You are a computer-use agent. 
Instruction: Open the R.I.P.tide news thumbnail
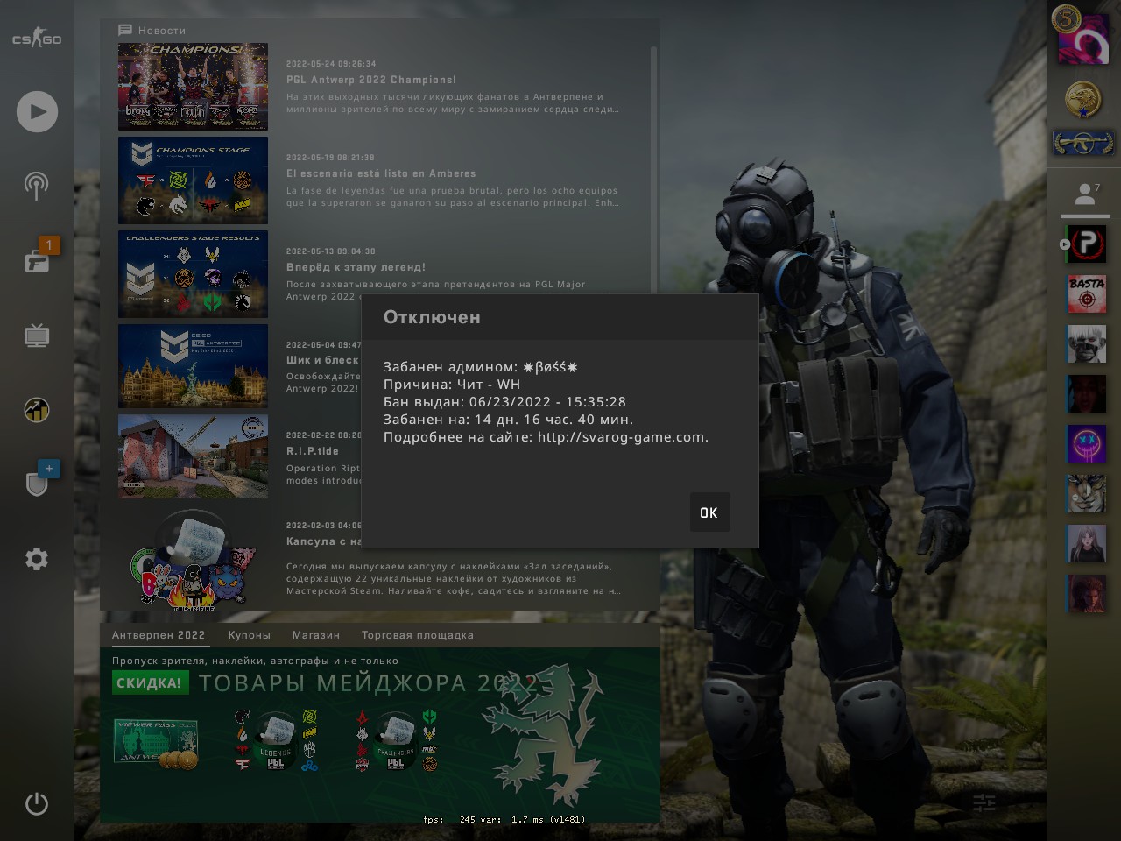click(193, 456)
